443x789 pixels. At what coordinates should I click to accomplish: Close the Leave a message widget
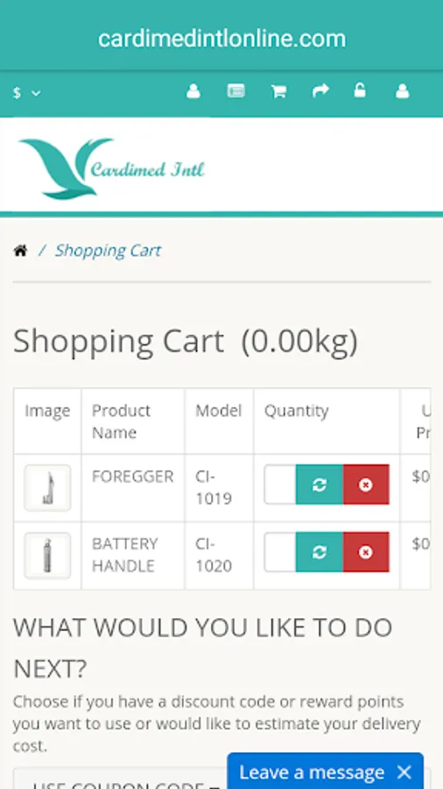(404, 771)
